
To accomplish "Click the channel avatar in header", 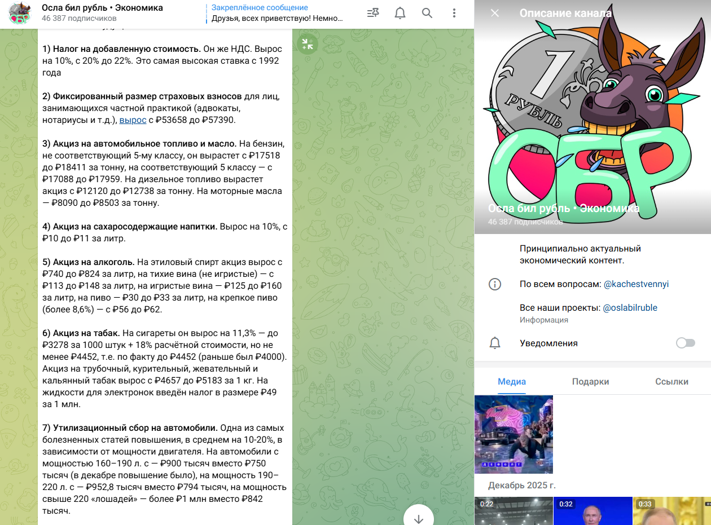I will tap(20, 13).
